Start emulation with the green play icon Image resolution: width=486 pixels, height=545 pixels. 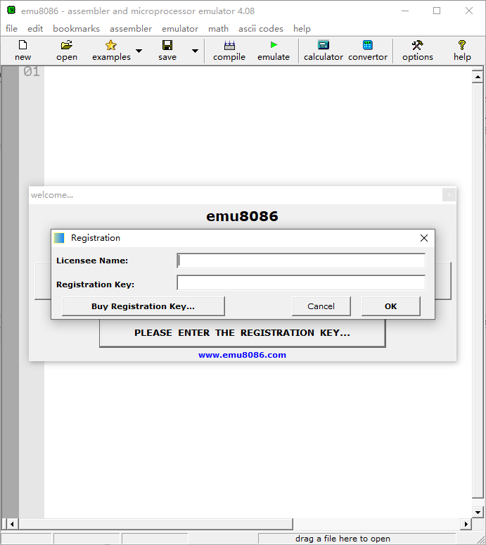coord(274,45)
